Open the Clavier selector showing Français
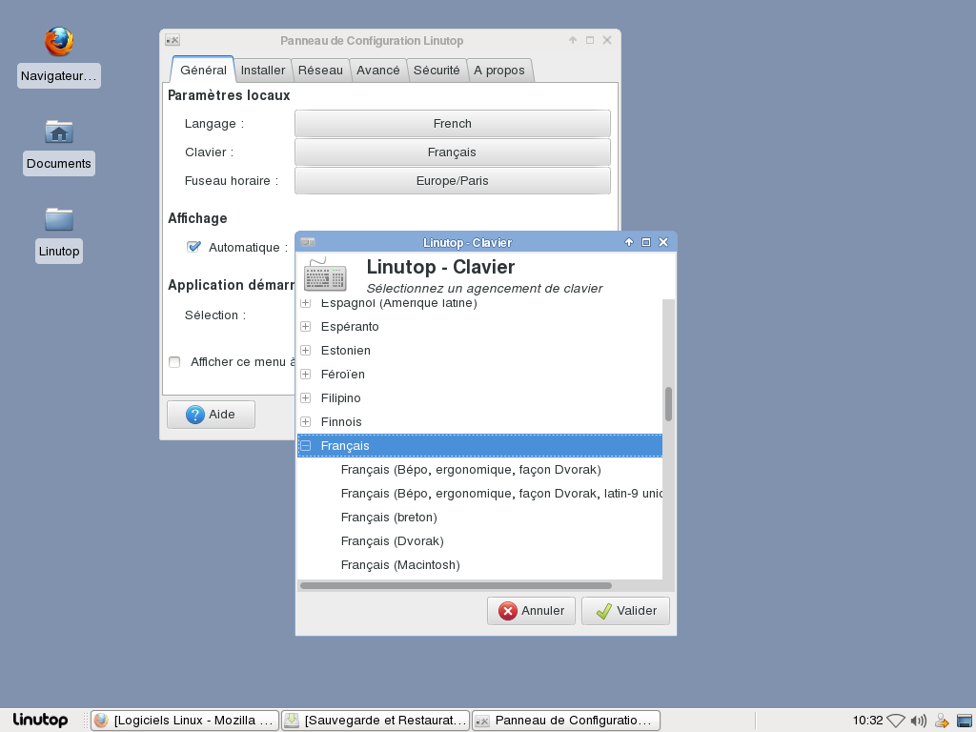Viewport: 976px width, 732px height. pyautogui.click(x=453, y=152)
